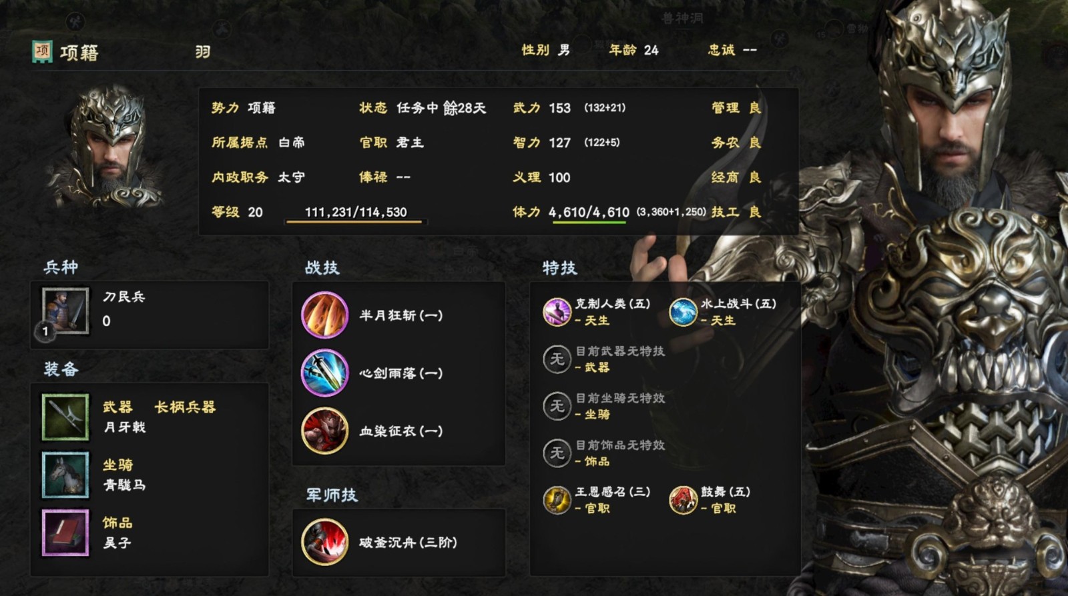The image size is (1068, 596).
Task: Click the 项 faction badge beside name
Action: 42,51
